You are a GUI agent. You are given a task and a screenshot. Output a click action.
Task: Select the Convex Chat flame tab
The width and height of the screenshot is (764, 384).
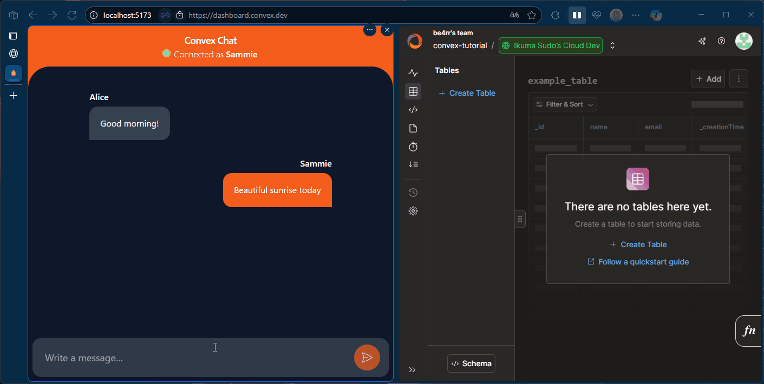pyautogui.click(x=14, y=73)
